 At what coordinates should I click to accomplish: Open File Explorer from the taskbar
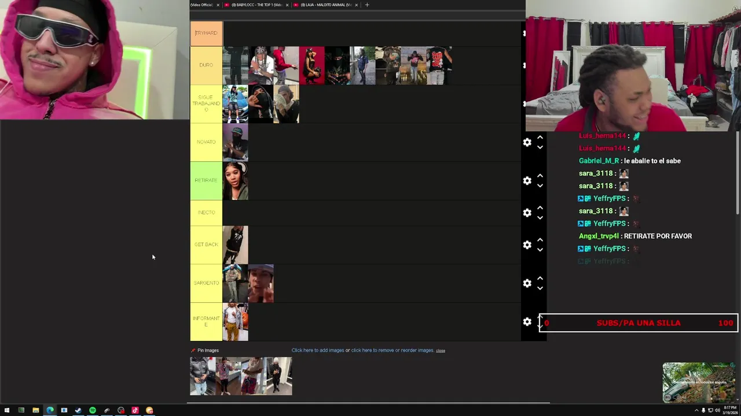[35, 410]
